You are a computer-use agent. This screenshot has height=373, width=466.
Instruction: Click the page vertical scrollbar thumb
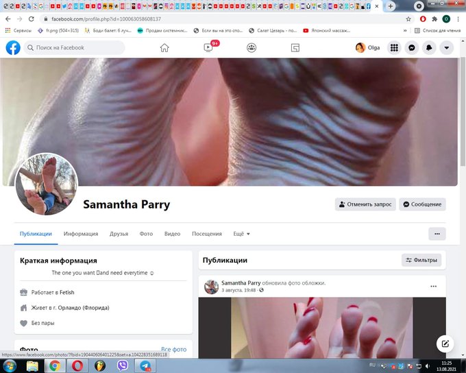[463, 110]
